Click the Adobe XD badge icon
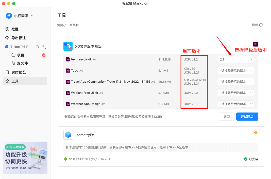The width and height of the screenshot is (271, 179). (256, 44)
